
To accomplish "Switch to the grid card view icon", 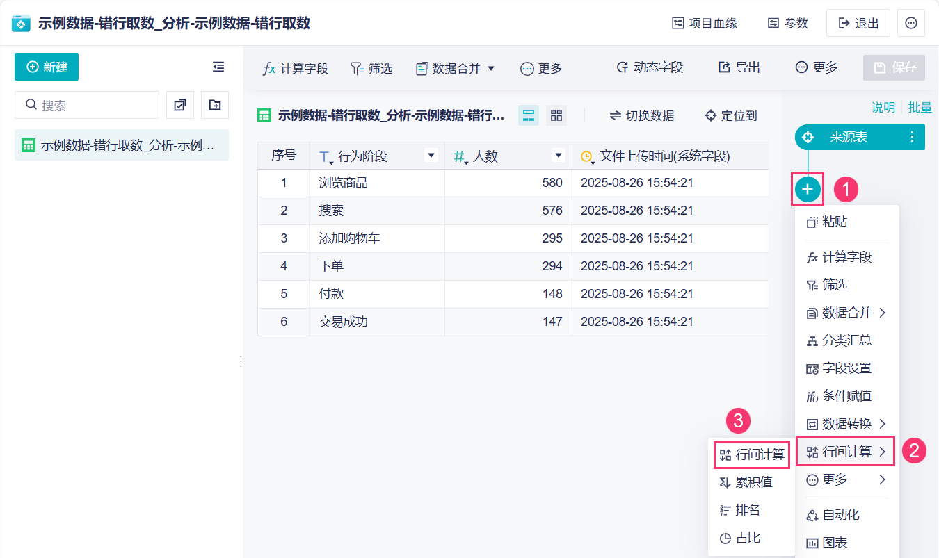I will tap(556, 115).
